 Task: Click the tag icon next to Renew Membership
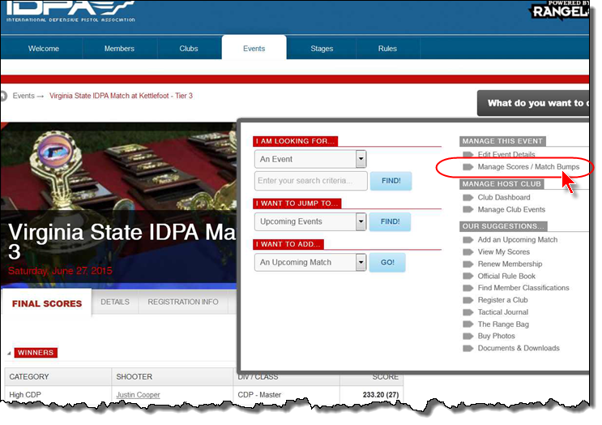(x=468, y=264)
